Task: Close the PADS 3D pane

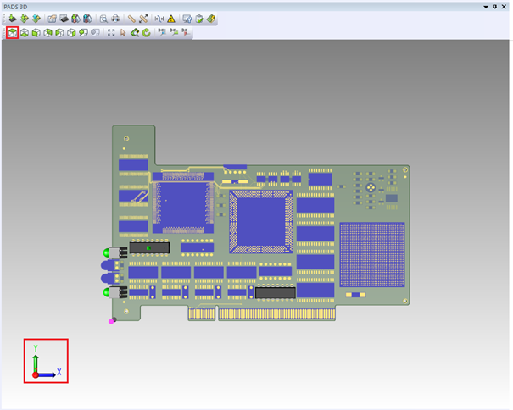Action: click(x=505, y=7)
